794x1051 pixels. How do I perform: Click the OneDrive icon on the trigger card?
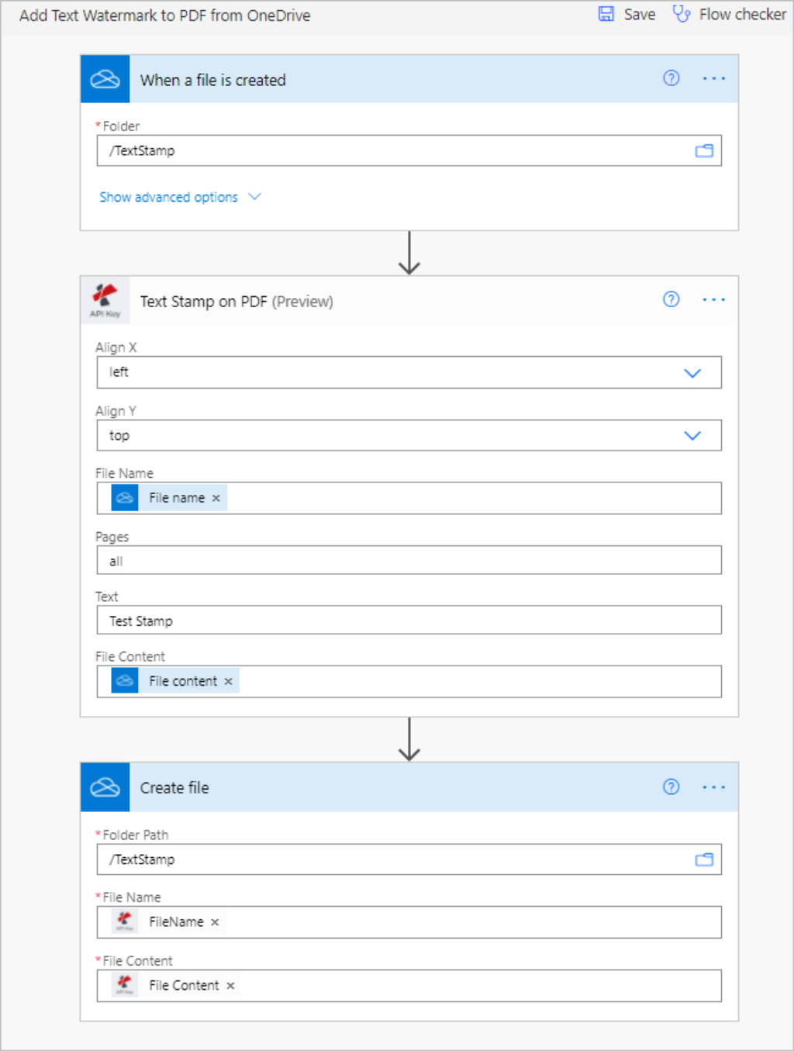(x=105, y=78)
